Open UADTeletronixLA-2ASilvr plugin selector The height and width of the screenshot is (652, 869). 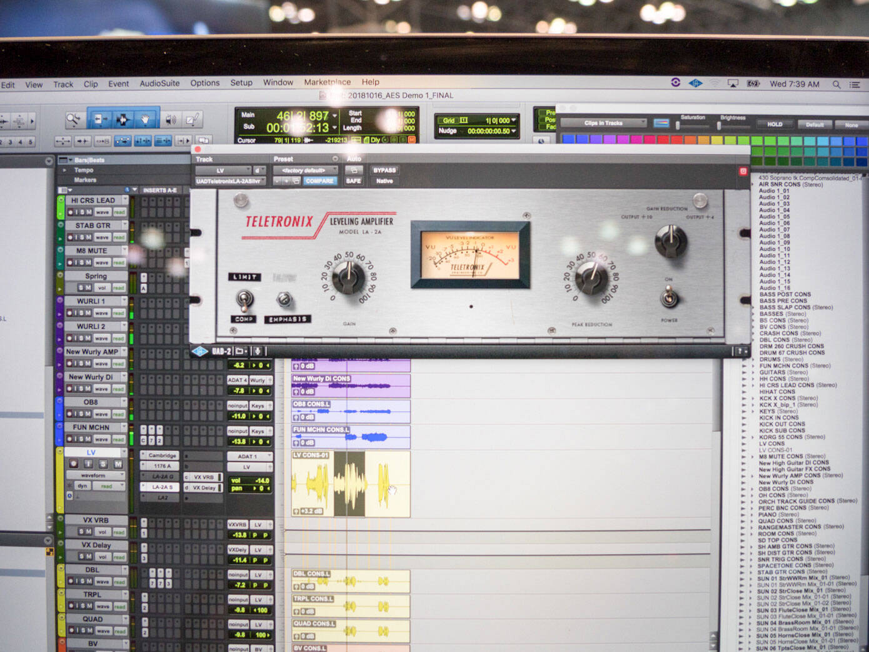(x=231, y=181)
